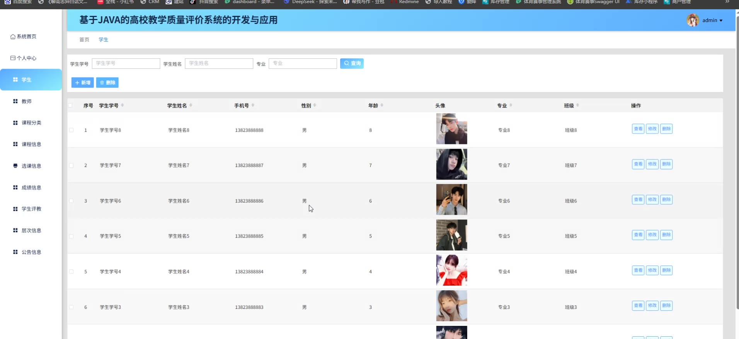Expand the bookmarks bar overflow chevron

tap(727, 2)
